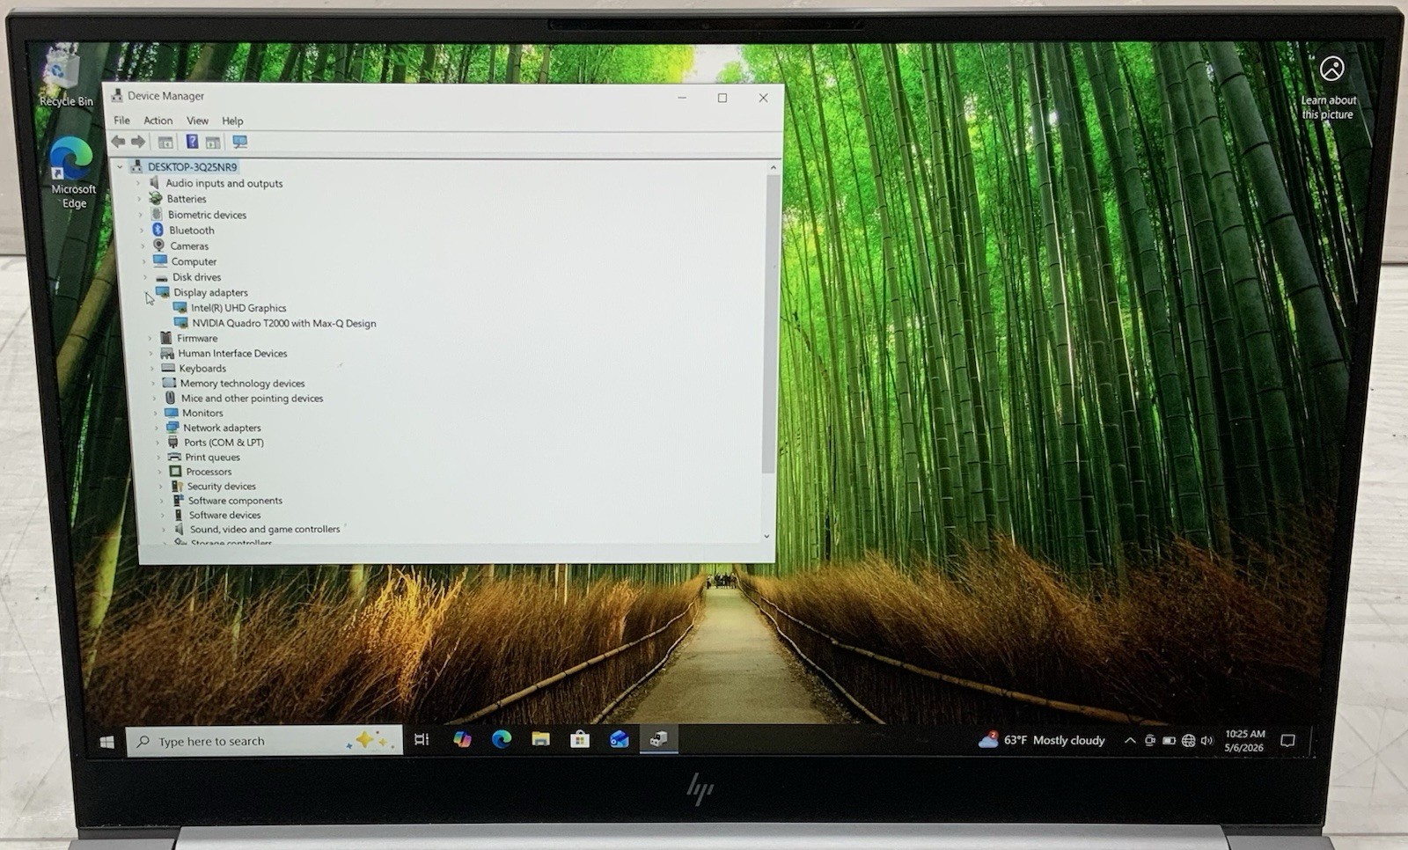Click Learn about this picture
Viewport: 1408px width, 850px height.
click(x=1330, y=88)
